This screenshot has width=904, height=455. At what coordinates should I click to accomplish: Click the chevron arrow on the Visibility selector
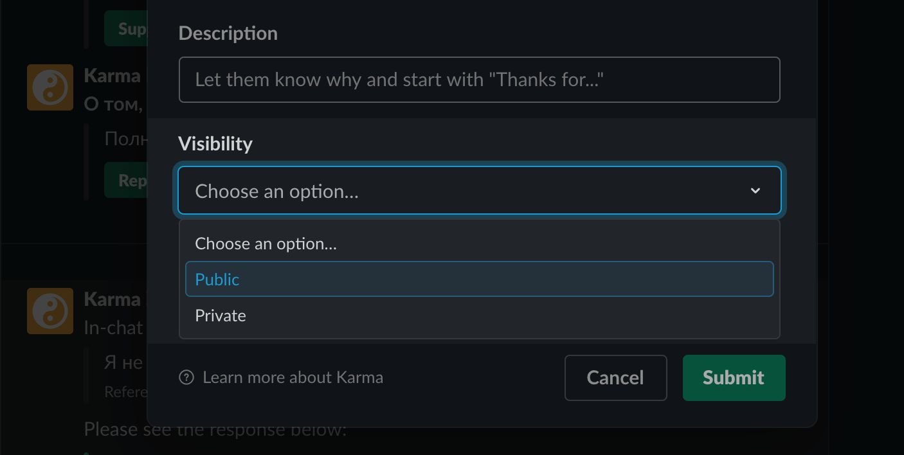(755, 190)
